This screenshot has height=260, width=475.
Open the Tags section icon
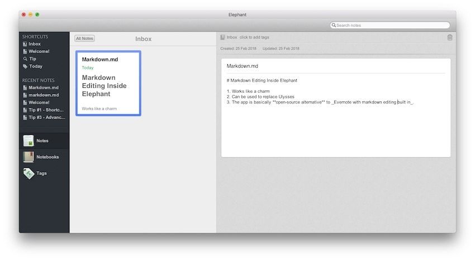pos(28,173)
